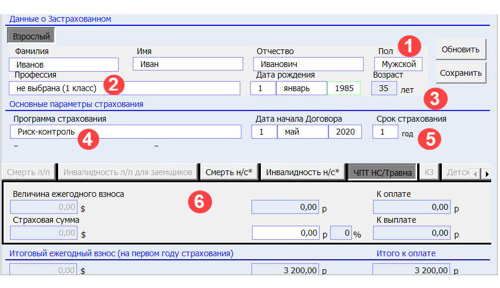Viewport: 500px width, 288px height.
Task: Open the Пол dropdown showing Мужской
Action: pos(398,64)
